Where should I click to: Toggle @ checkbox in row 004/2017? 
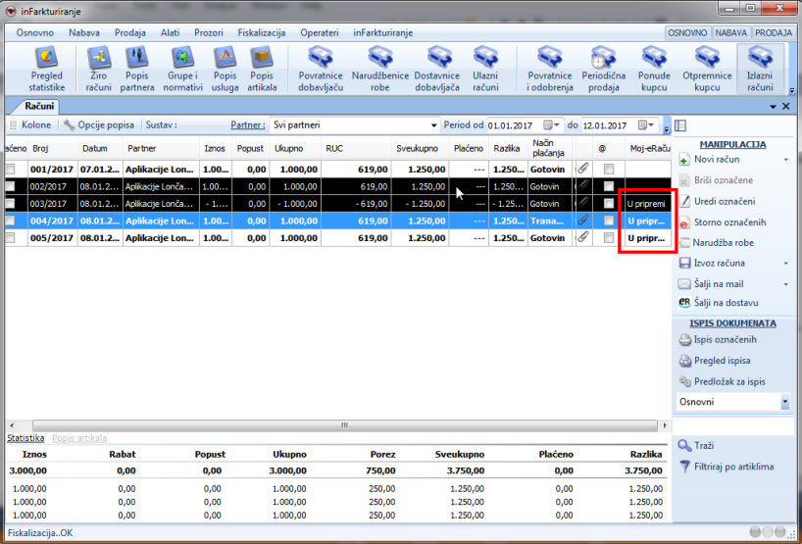609,221
